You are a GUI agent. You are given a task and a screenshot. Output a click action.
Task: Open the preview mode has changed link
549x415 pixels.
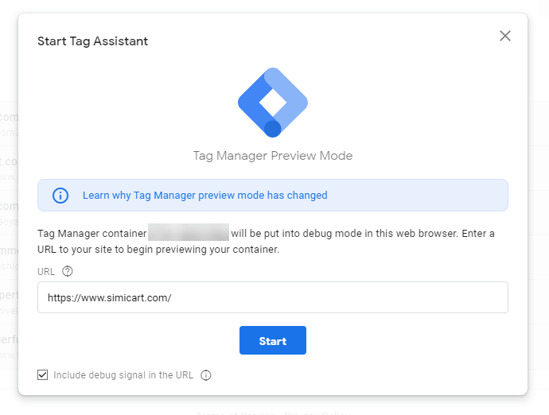(x=204, y=196)
